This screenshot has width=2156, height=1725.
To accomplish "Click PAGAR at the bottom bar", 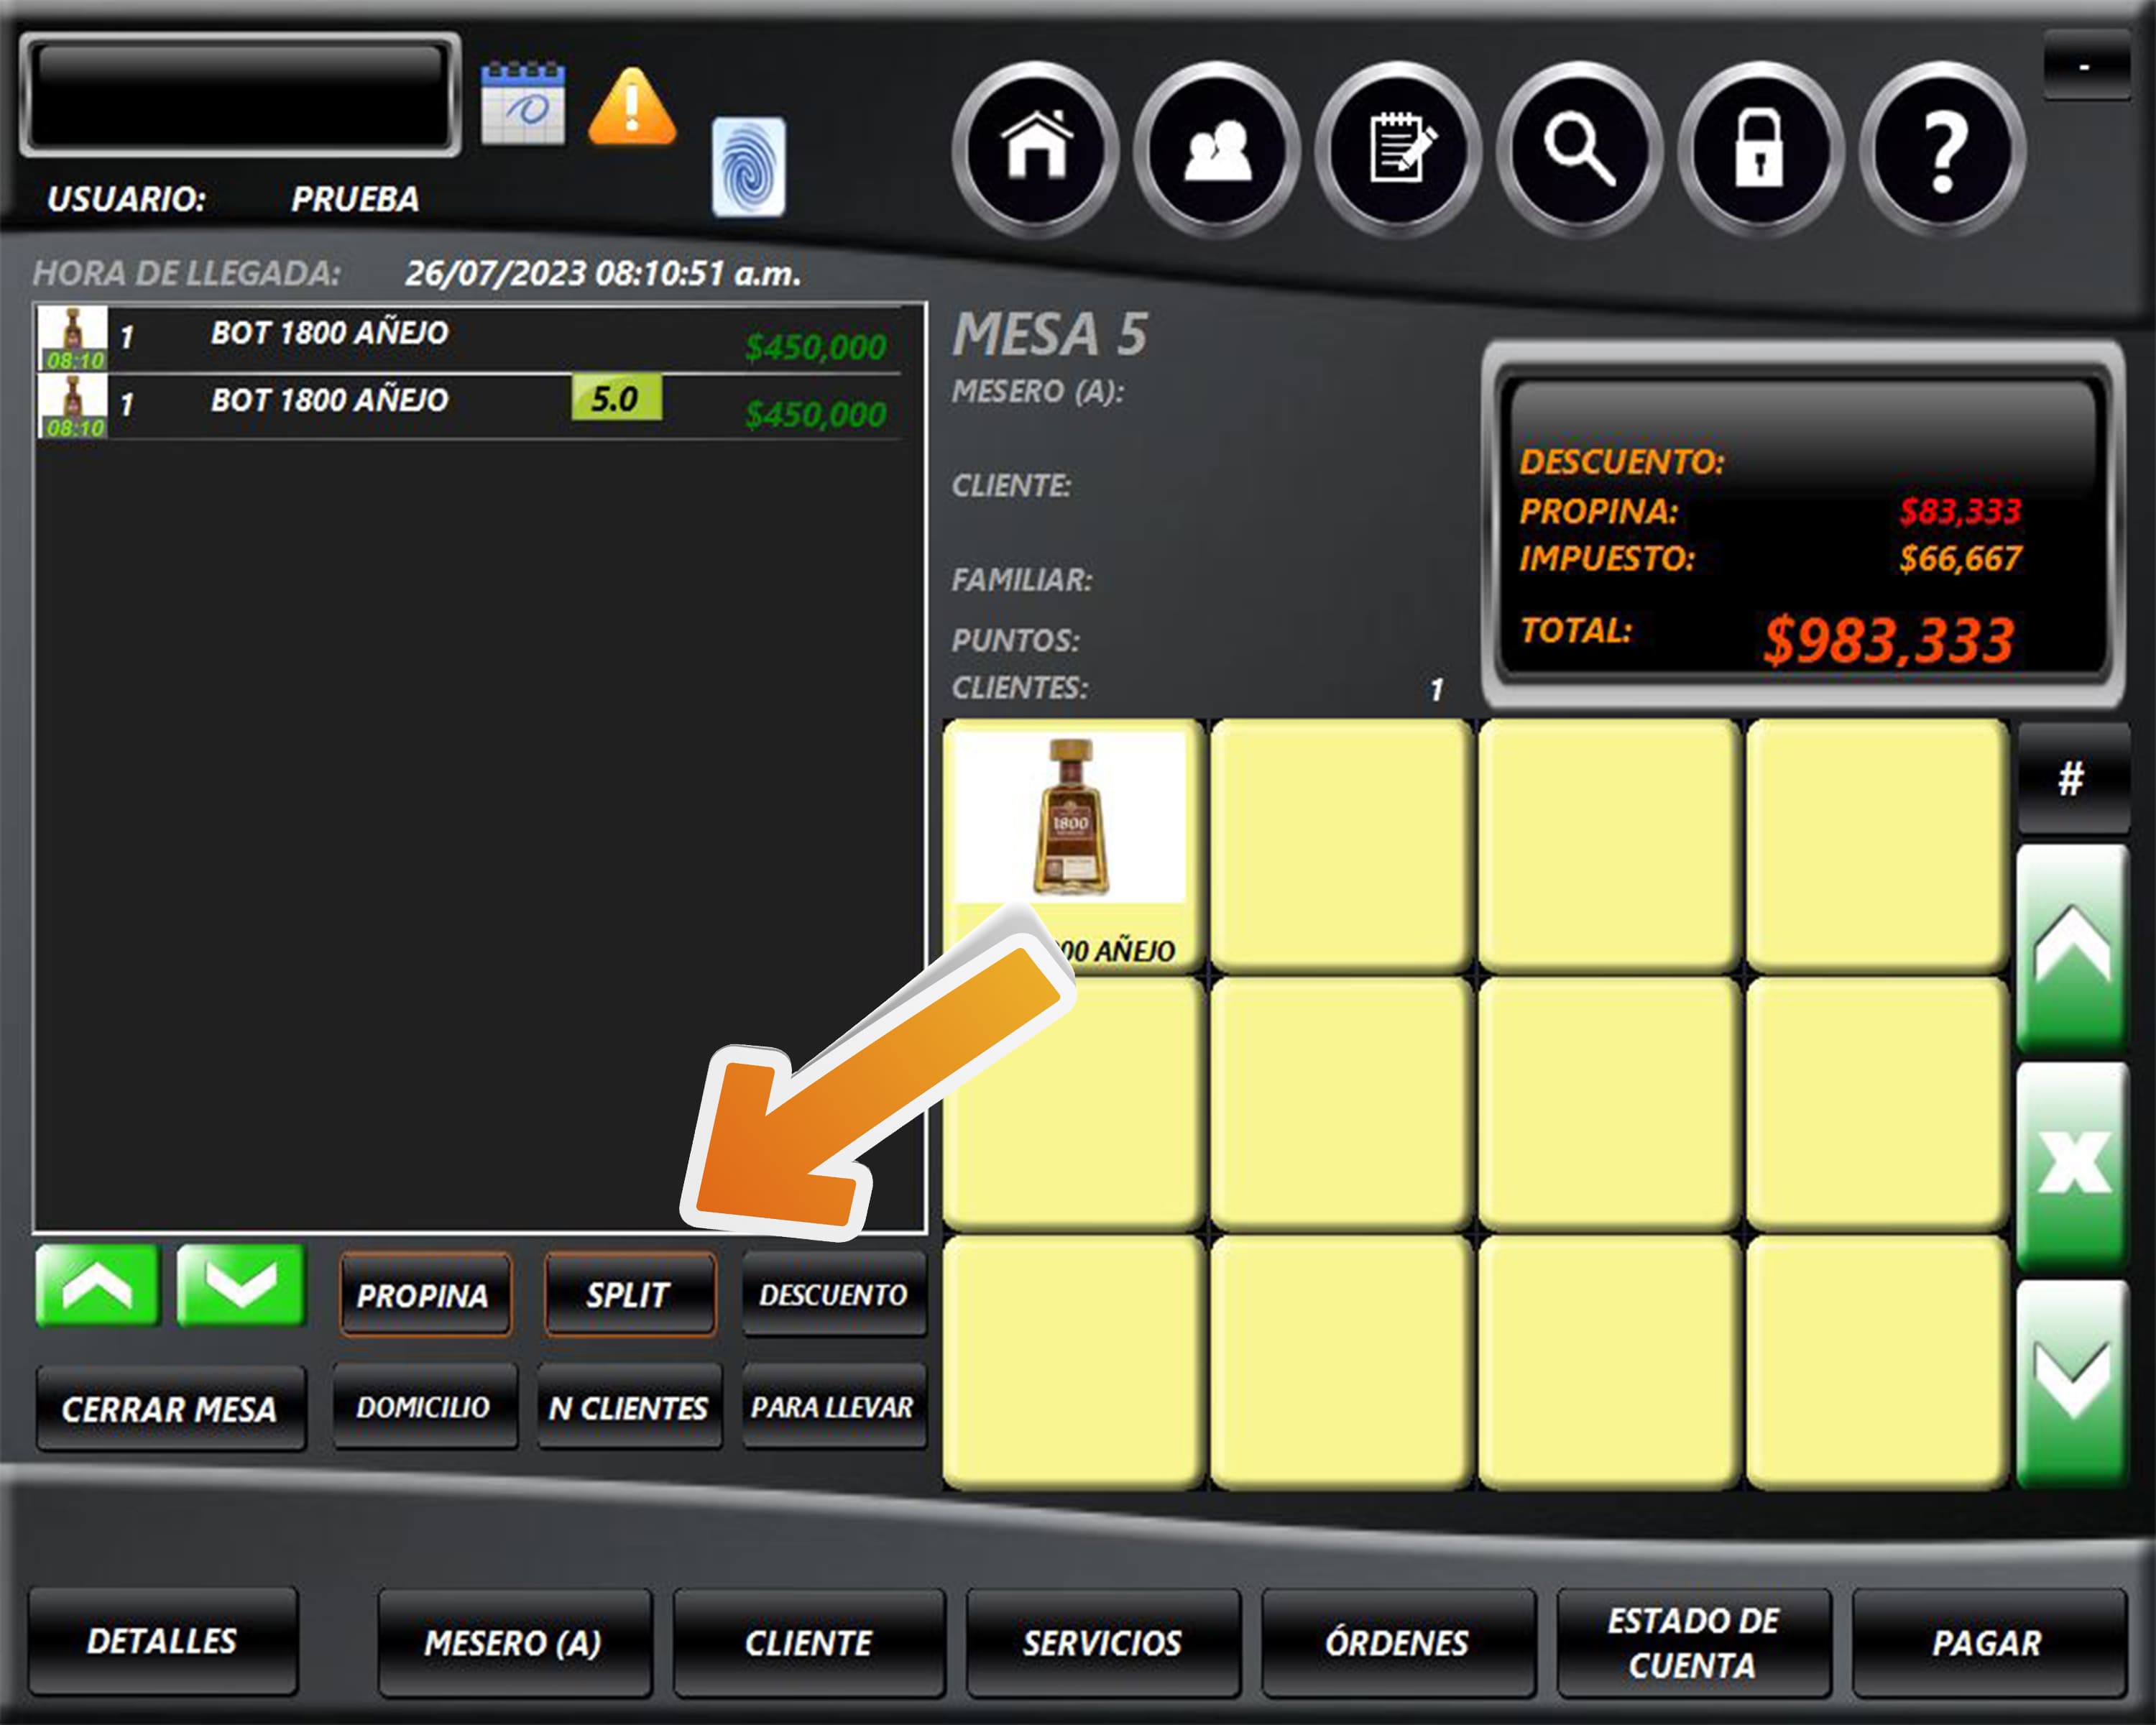I will [1987, 1642].
